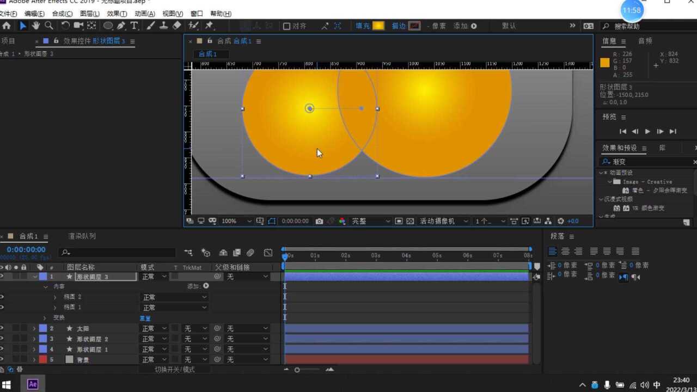The height and width of the screenshot is (392, 697).
Task: Open the 效果(T) menu
Action: tap(117, 14)
